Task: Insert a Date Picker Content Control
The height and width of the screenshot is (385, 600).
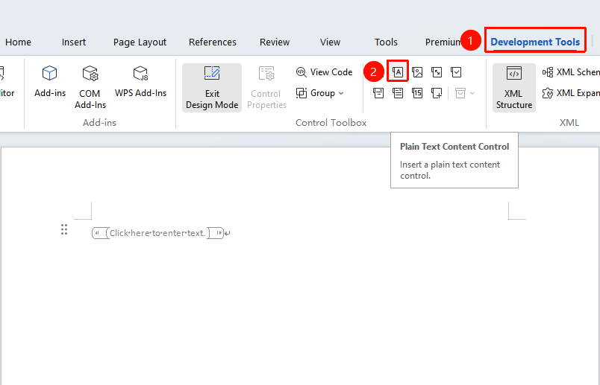Action: tap(417, 93)
